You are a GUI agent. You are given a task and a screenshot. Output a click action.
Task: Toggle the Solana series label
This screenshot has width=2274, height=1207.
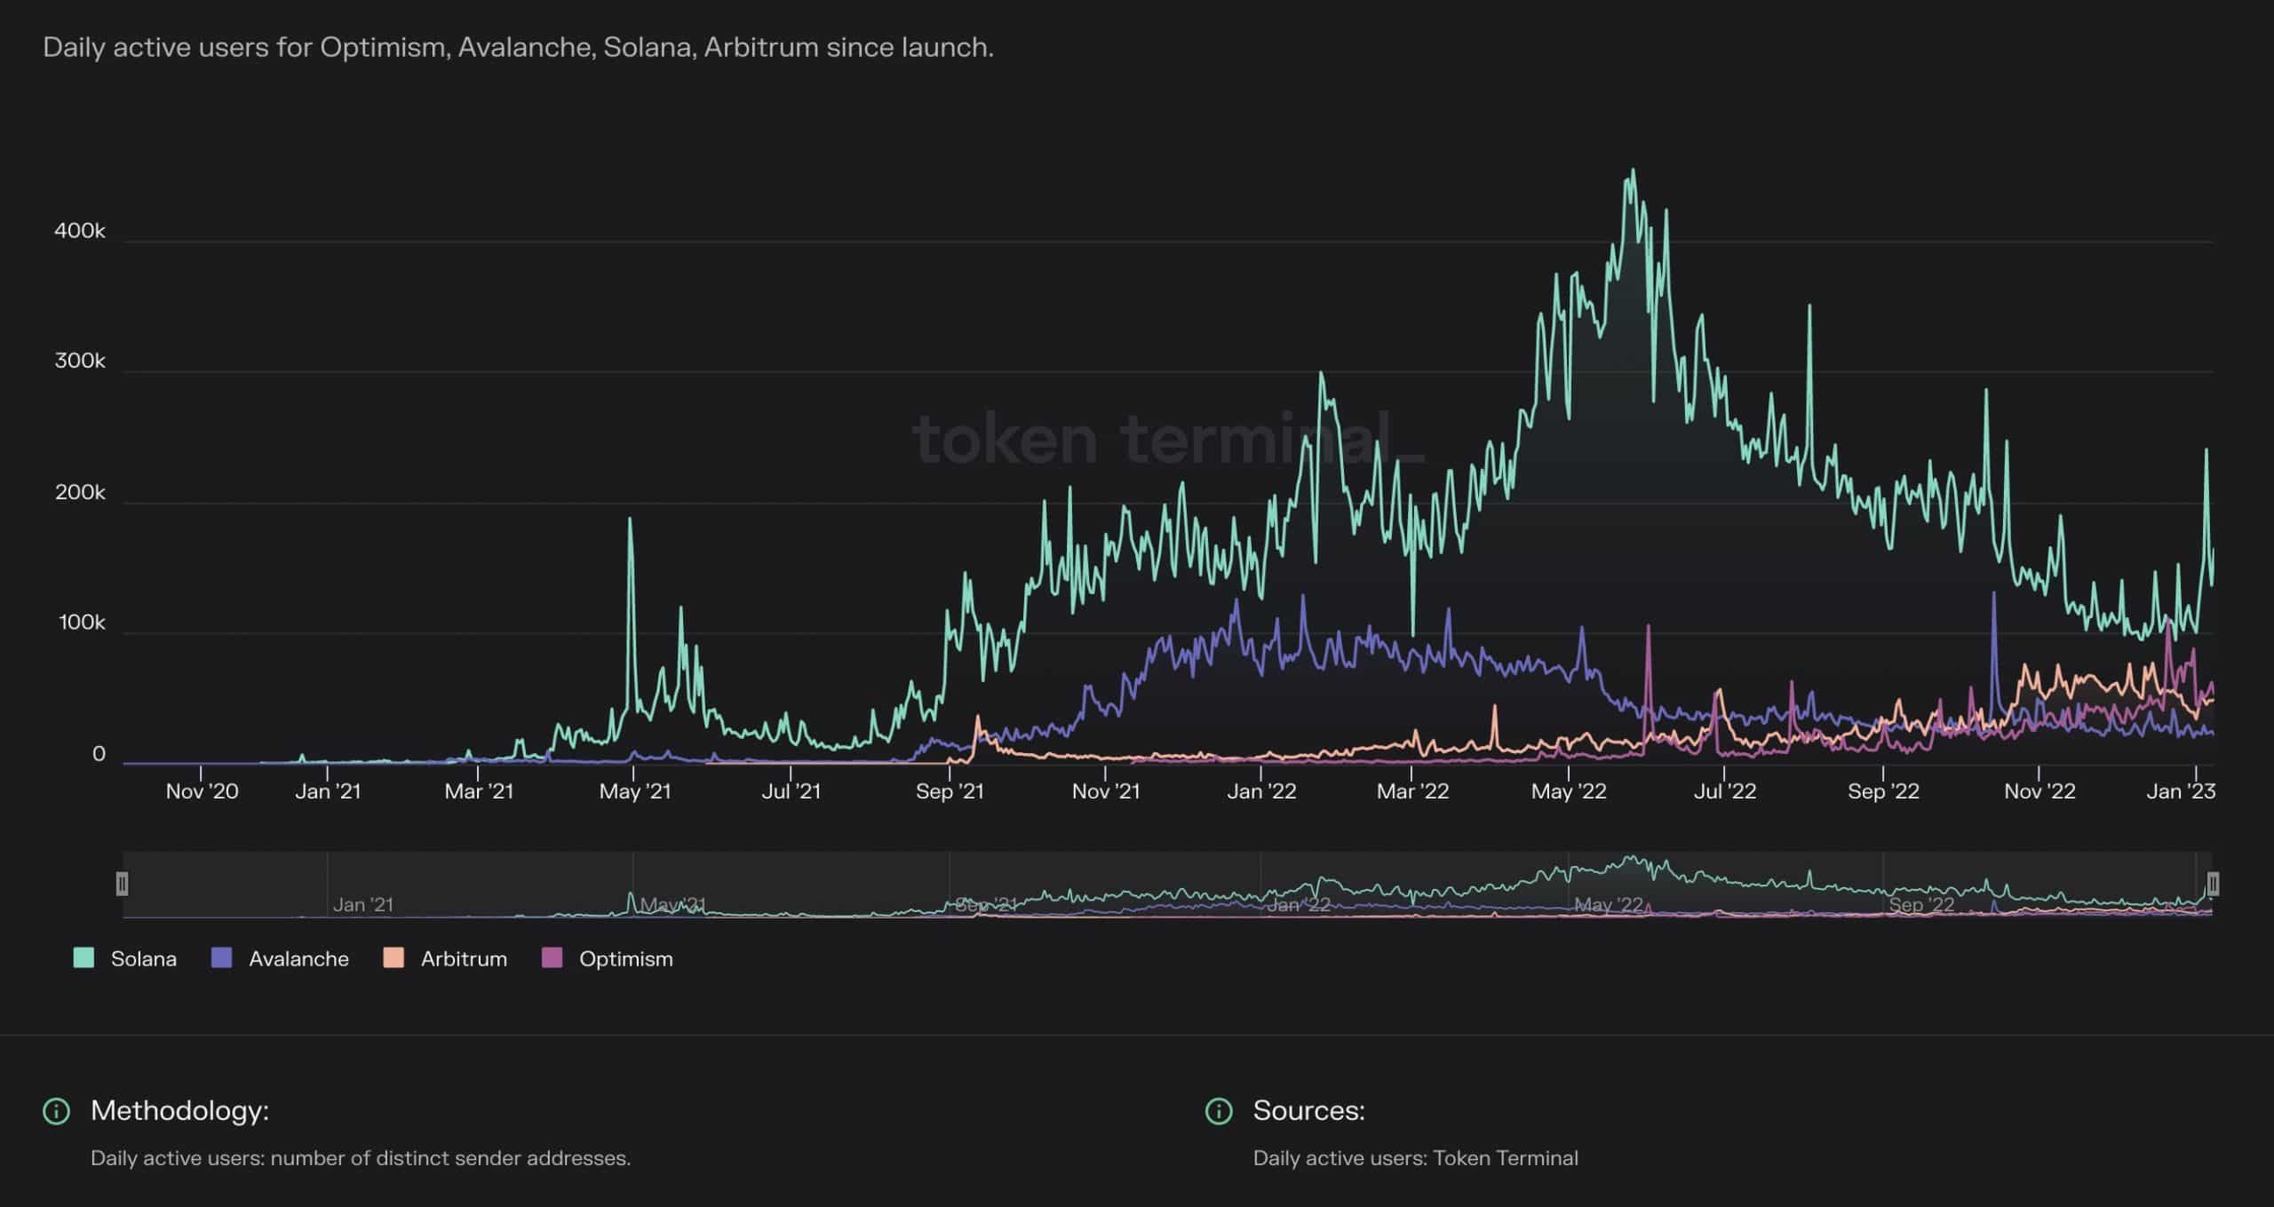tap(143, 959)
